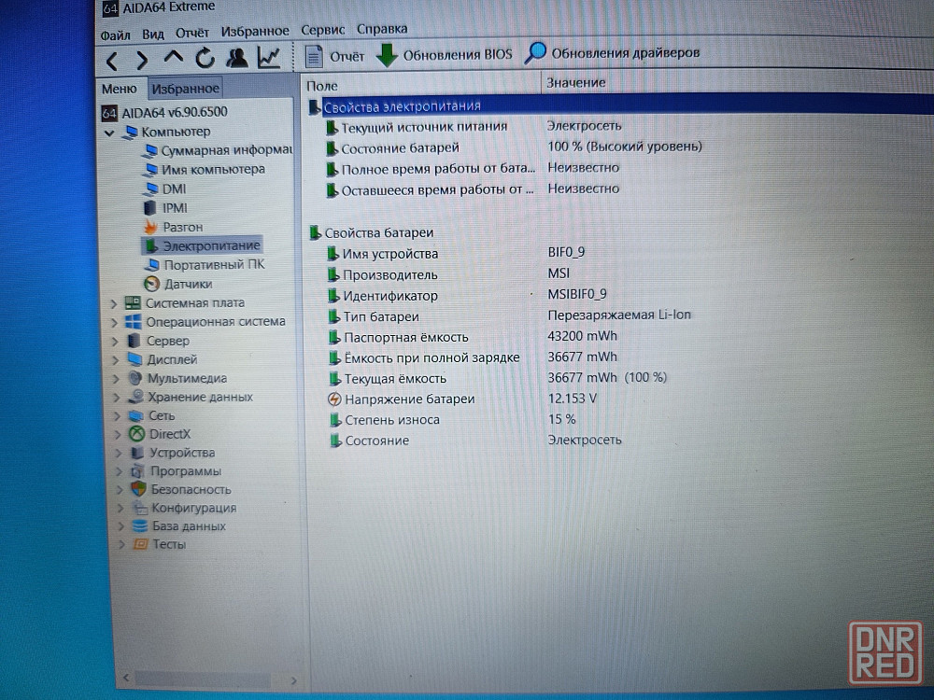Click the Значение column header
Screen dimensions: 934x700
[x=576, y=82]
